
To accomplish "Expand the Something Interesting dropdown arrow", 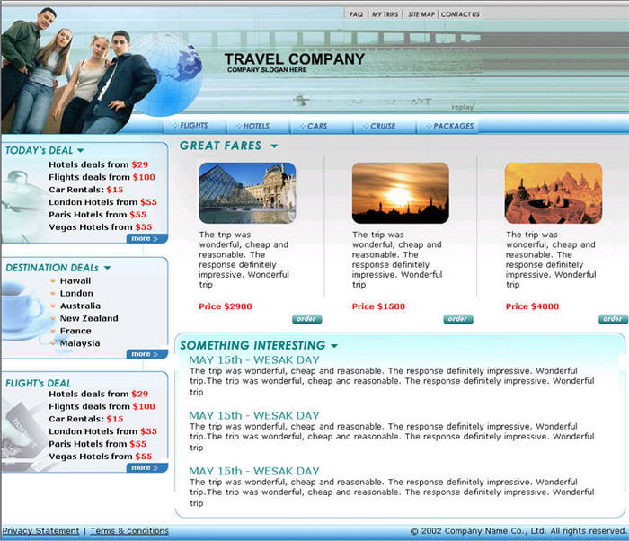I will (x=334, y=346).
